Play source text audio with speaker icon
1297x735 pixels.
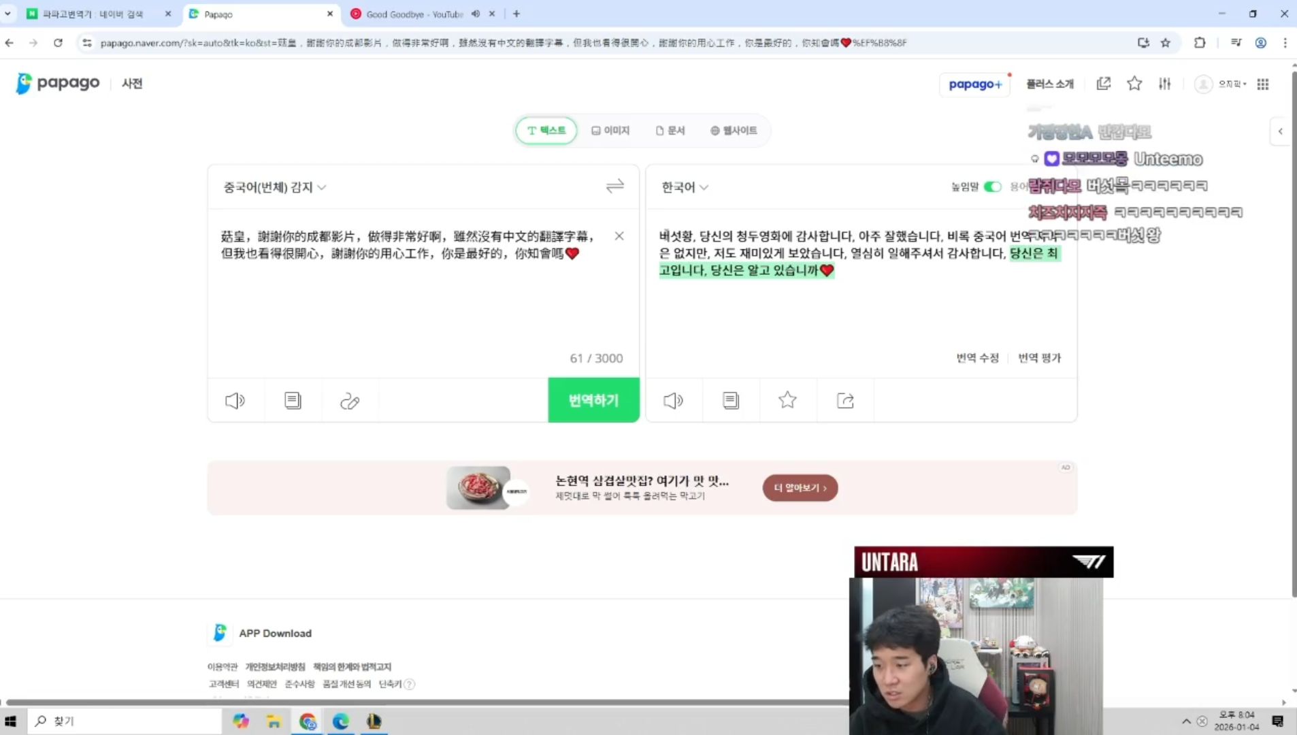pyautogui.click(x=235, y=401)
